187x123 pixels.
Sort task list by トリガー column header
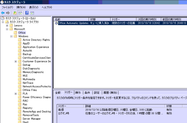123,19
